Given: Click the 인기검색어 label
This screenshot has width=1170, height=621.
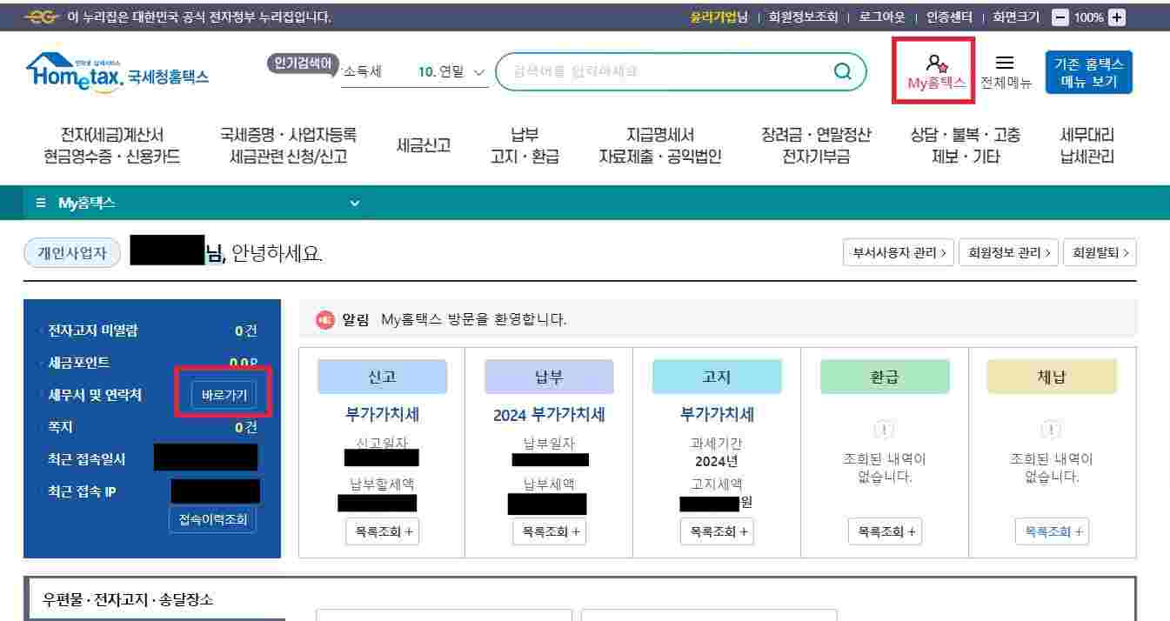Looking at the screenshot, I should coord(303,63).
